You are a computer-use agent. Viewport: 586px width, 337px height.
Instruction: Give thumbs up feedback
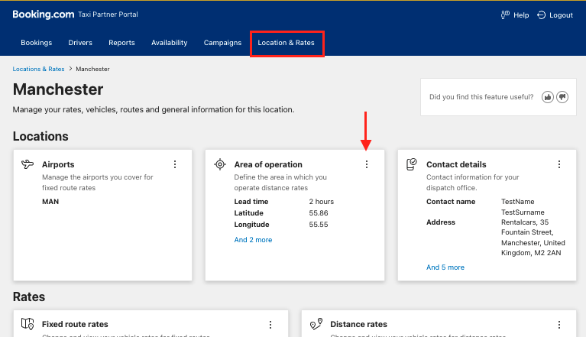tap(548, 97)
